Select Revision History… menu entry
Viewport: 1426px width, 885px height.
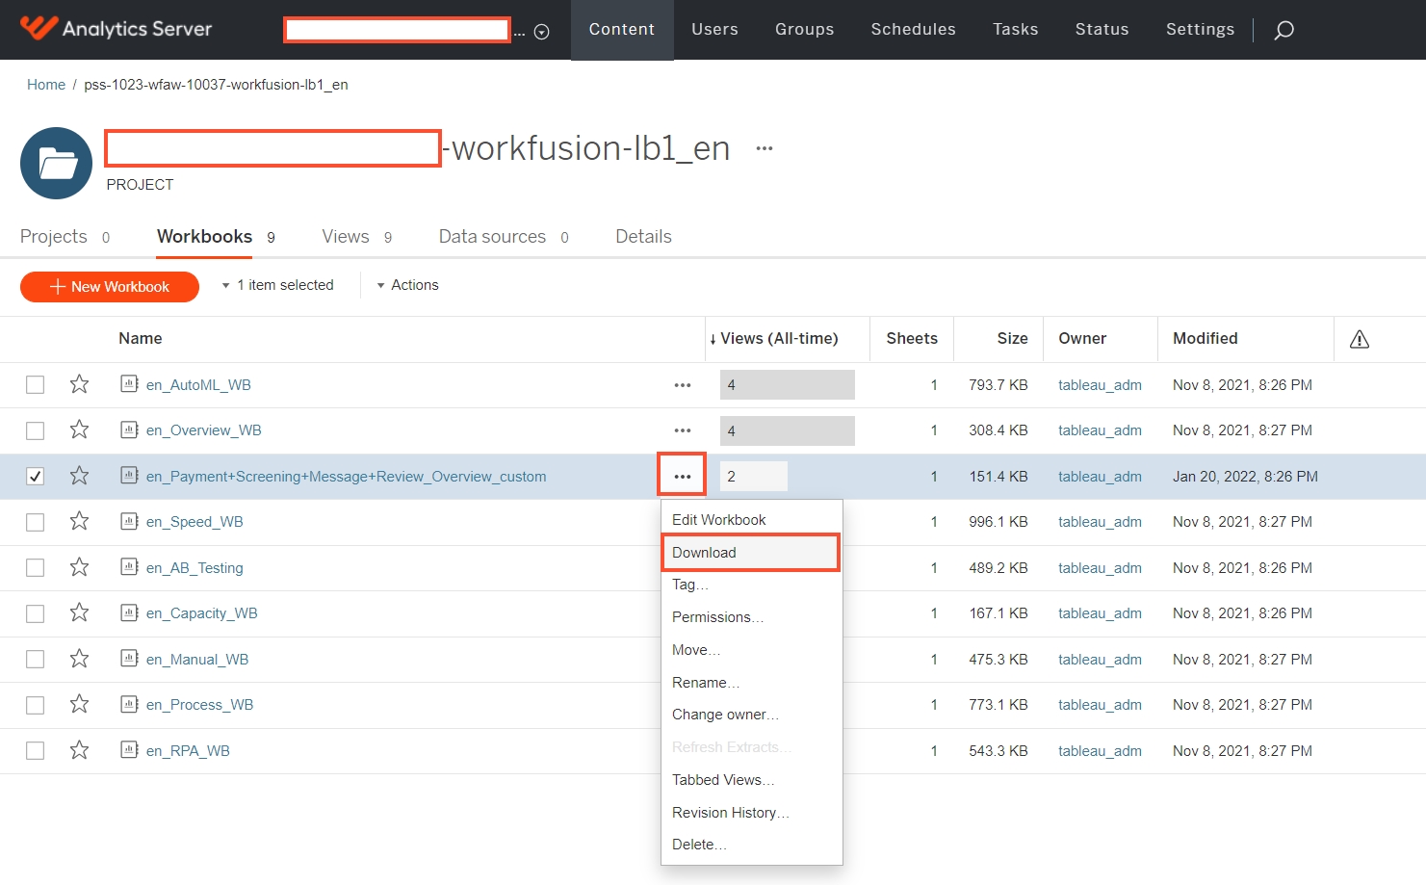pyautogui.click(x=751, y=813)
